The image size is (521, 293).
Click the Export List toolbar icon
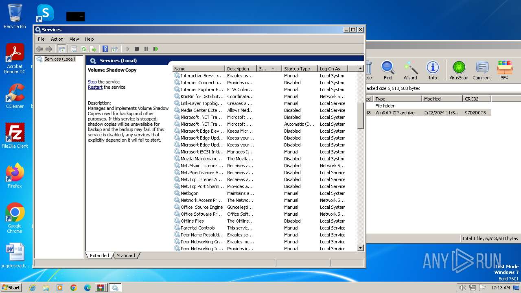93,49
